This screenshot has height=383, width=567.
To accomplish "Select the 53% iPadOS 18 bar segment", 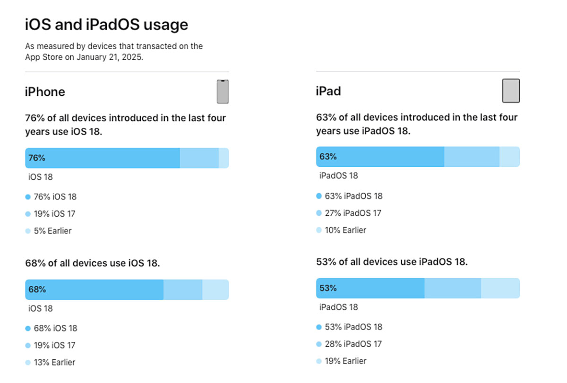I will coord(370,288).
